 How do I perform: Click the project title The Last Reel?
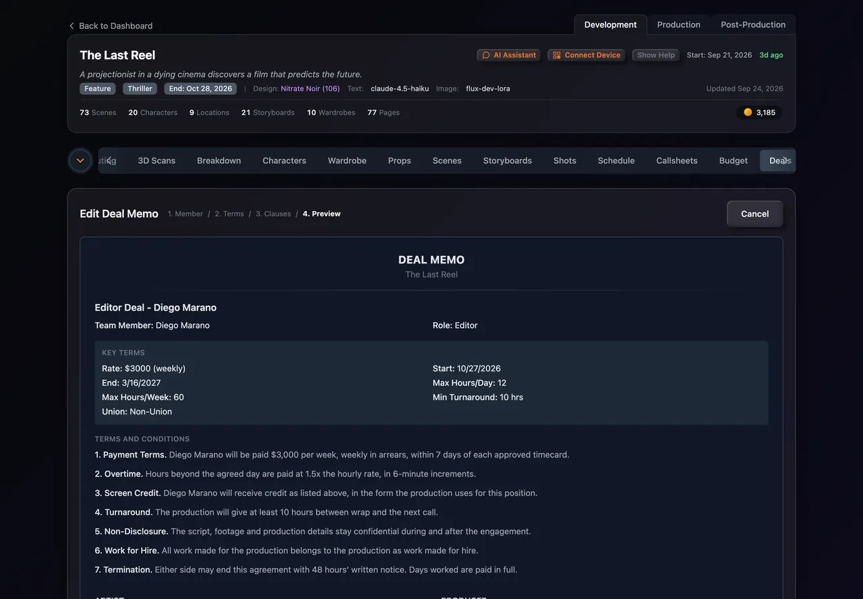point(117,55)
